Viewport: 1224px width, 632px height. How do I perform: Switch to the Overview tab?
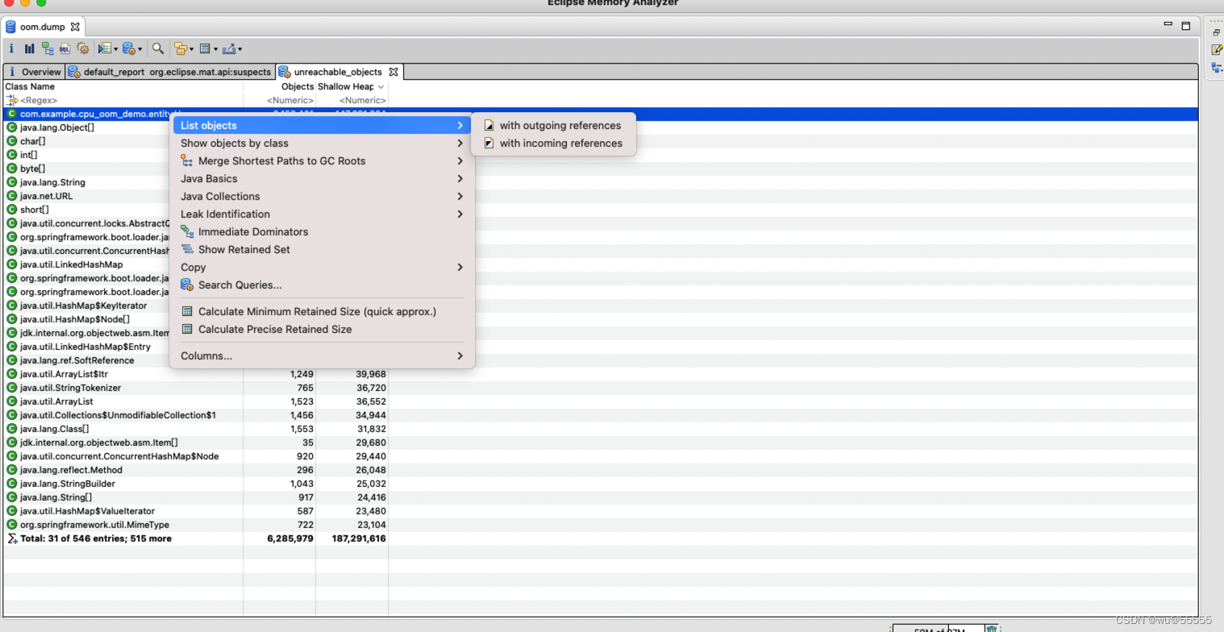pyautogui.click(x=34, y=72)
